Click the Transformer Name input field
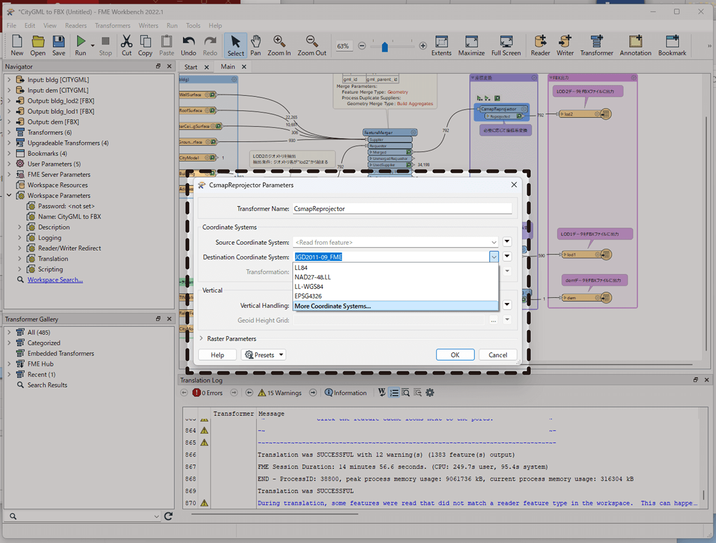Screen dimensions: 716x543 pyautogui.click(x=402, y=209)
